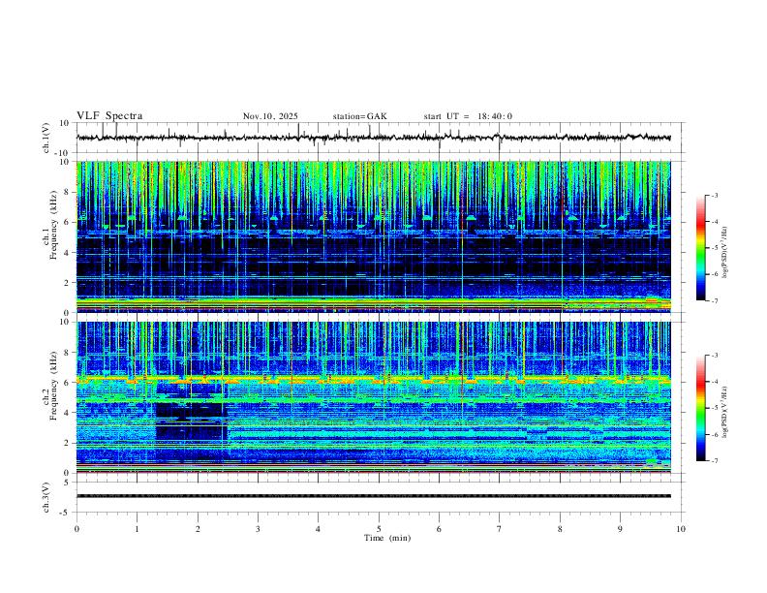767x593 pixels.
Task: Select the 'Time (min)' axis title
Action: [x=387, y=538]
